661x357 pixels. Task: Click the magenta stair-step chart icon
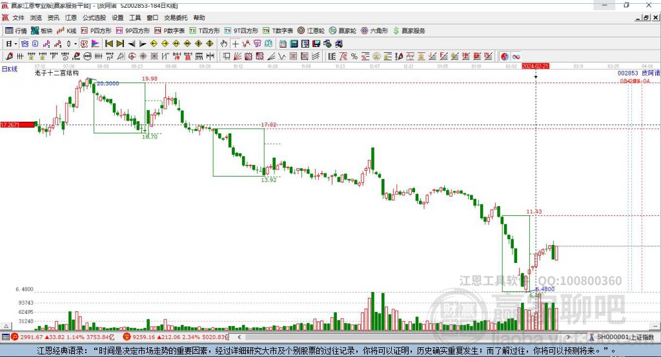pos(46,44)
